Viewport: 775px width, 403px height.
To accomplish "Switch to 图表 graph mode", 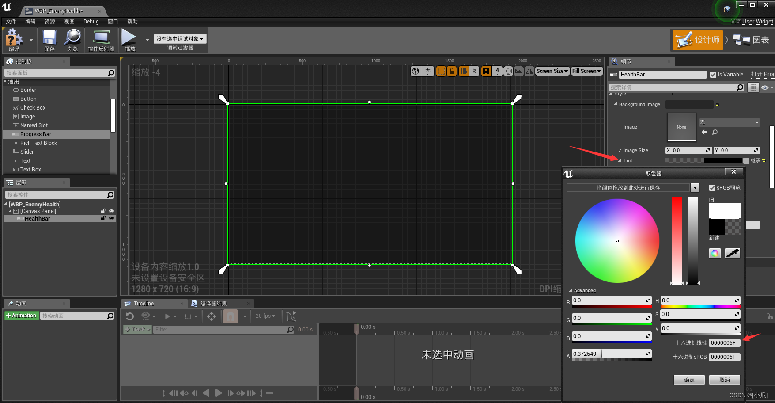I will click(x=751, y=40).
